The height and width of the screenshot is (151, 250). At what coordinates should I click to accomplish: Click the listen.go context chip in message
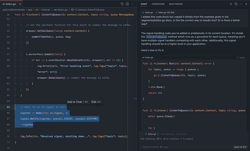click(148, 13)
